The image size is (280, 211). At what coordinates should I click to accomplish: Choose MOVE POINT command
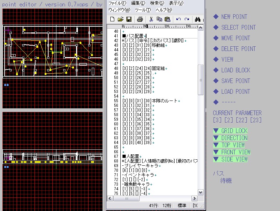coord(236,38)
